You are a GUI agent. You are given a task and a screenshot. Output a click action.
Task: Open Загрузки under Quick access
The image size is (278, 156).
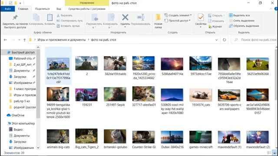pos(20,77)
